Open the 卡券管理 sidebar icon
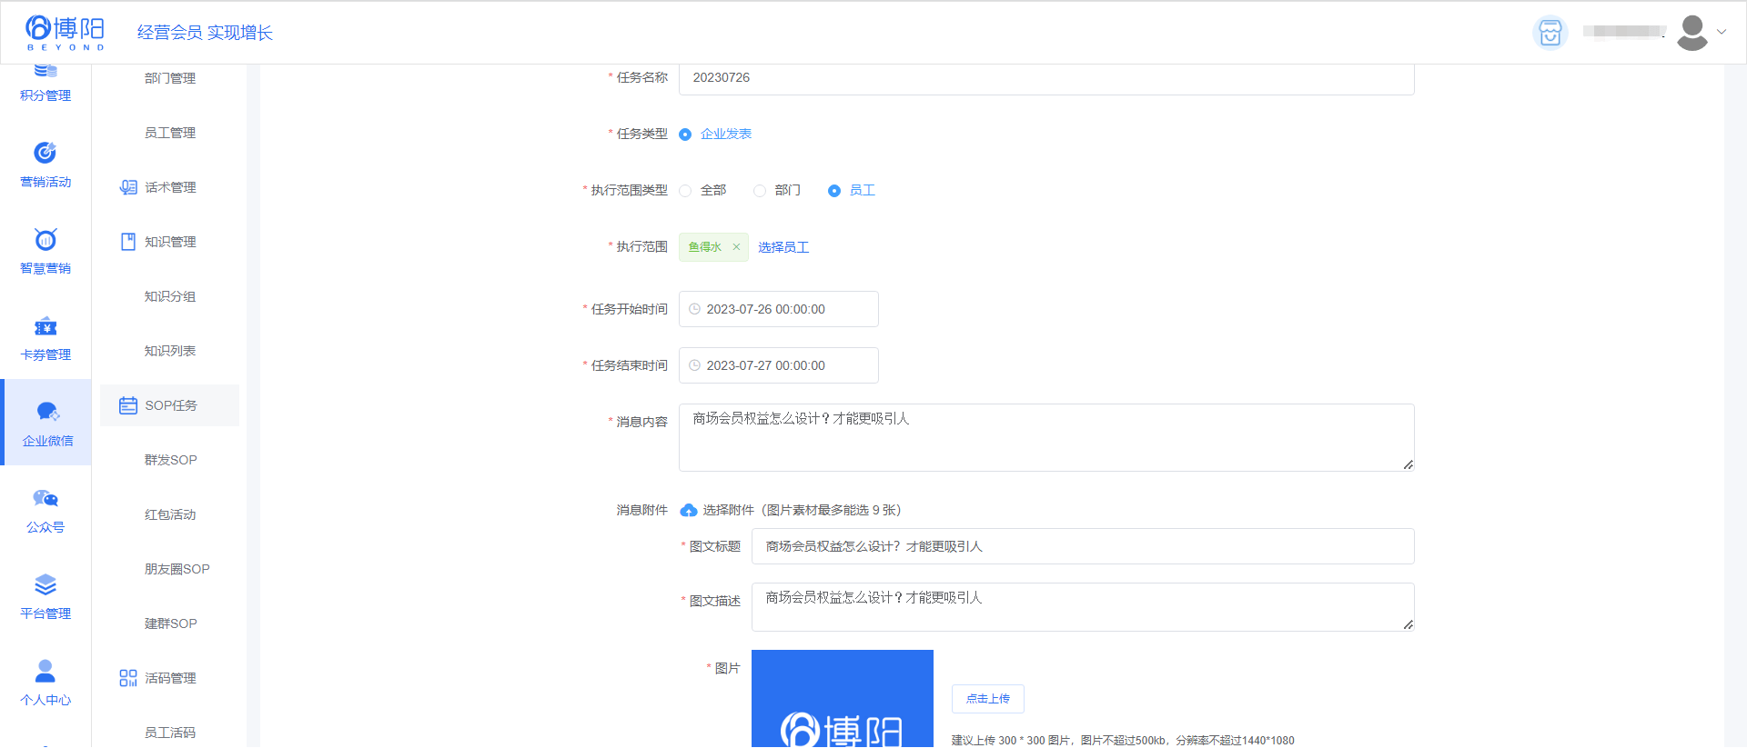This screenshot has width=1747, height=748. 45,326
